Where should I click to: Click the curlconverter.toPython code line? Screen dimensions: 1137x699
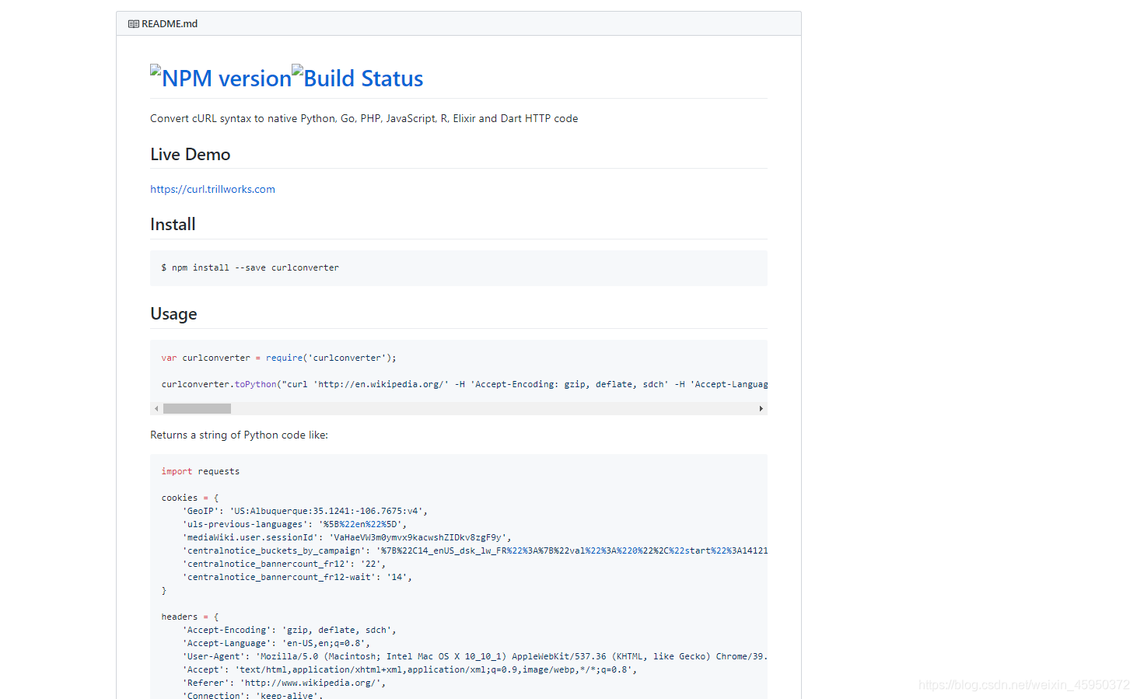(464, 384)
